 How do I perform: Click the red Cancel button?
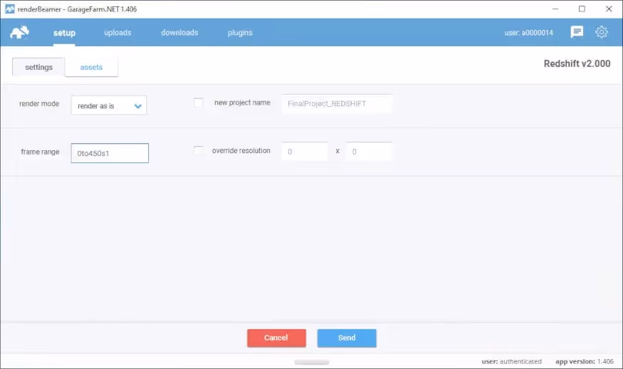[x=276, y=338]
